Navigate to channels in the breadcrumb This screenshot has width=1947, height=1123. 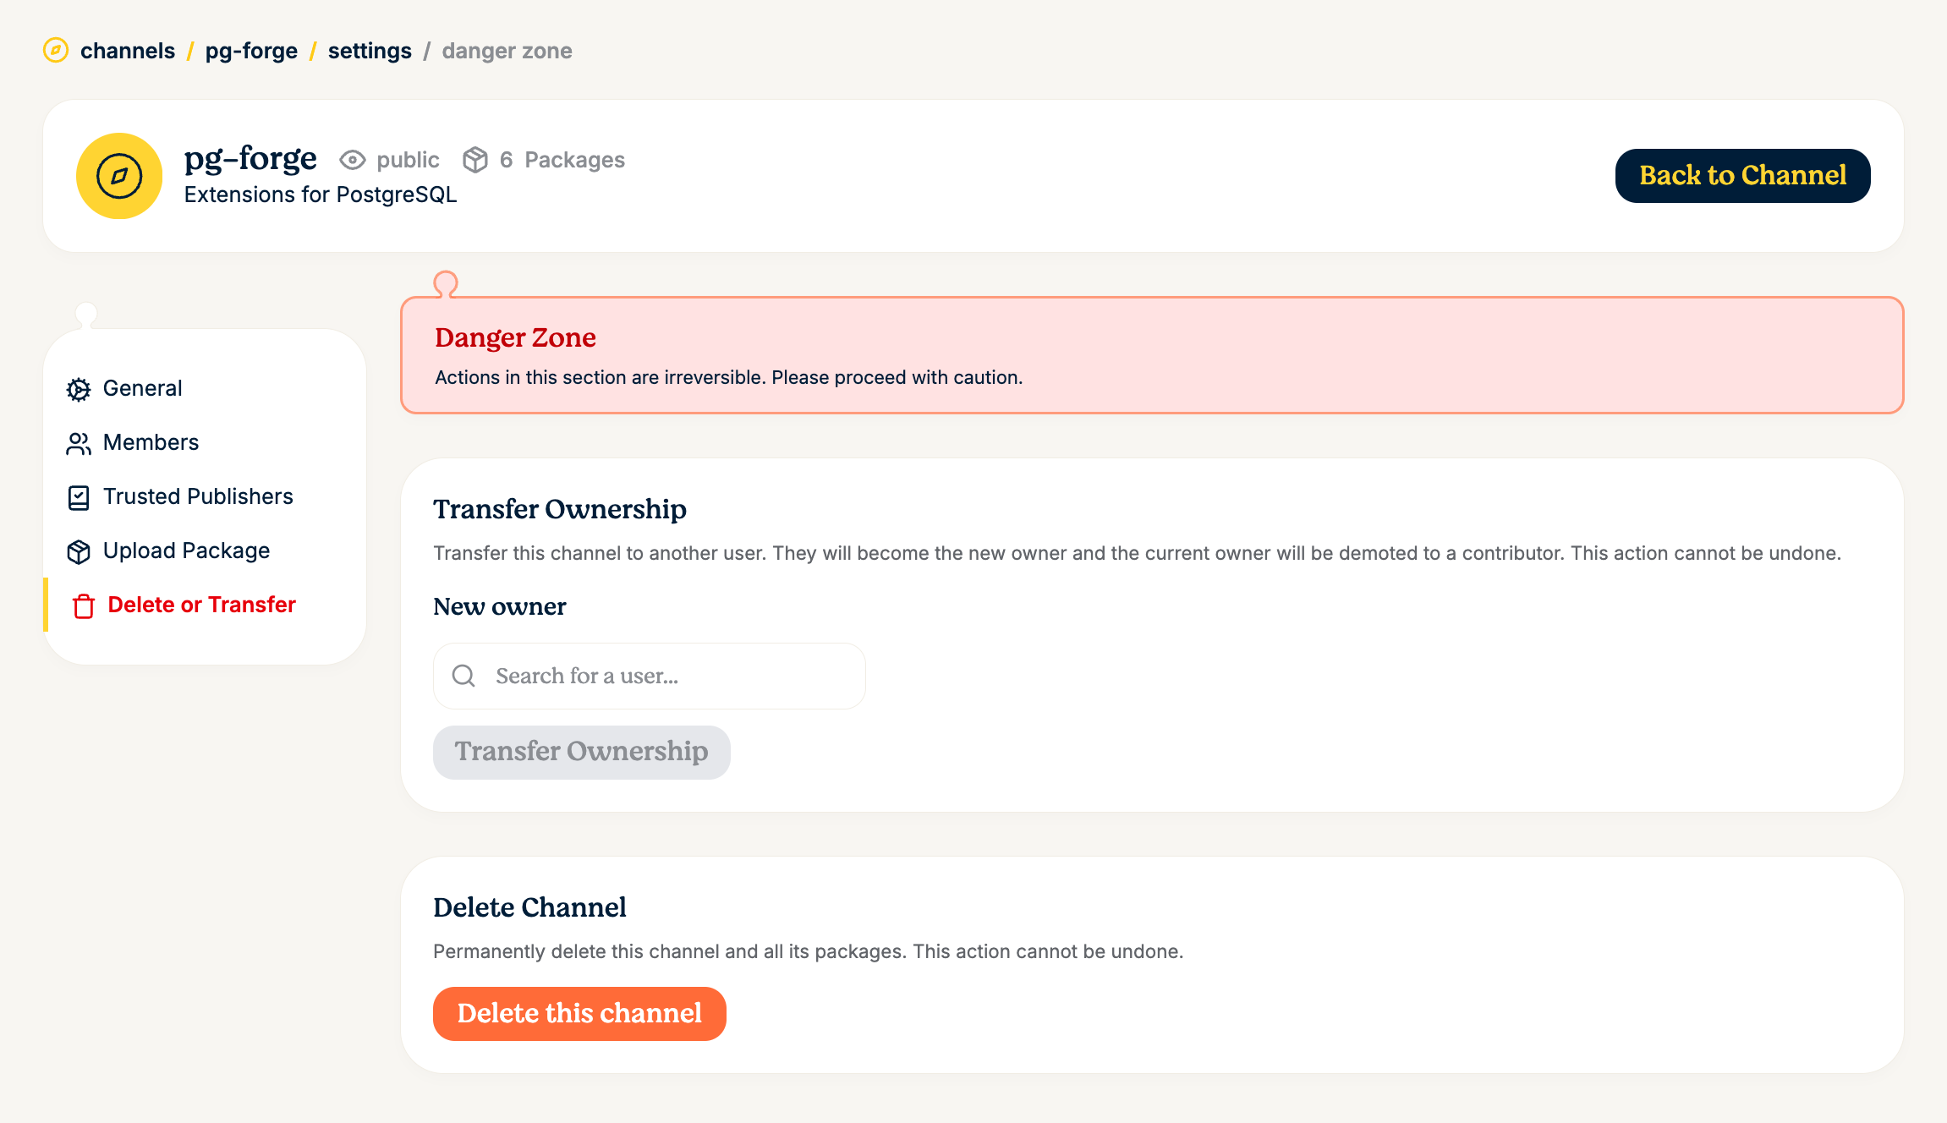pyautogui.click(x=128, y=51)
